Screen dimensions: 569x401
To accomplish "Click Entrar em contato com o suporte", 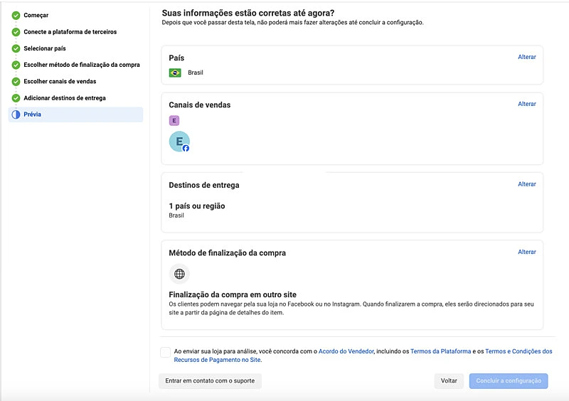I will 210,381.
